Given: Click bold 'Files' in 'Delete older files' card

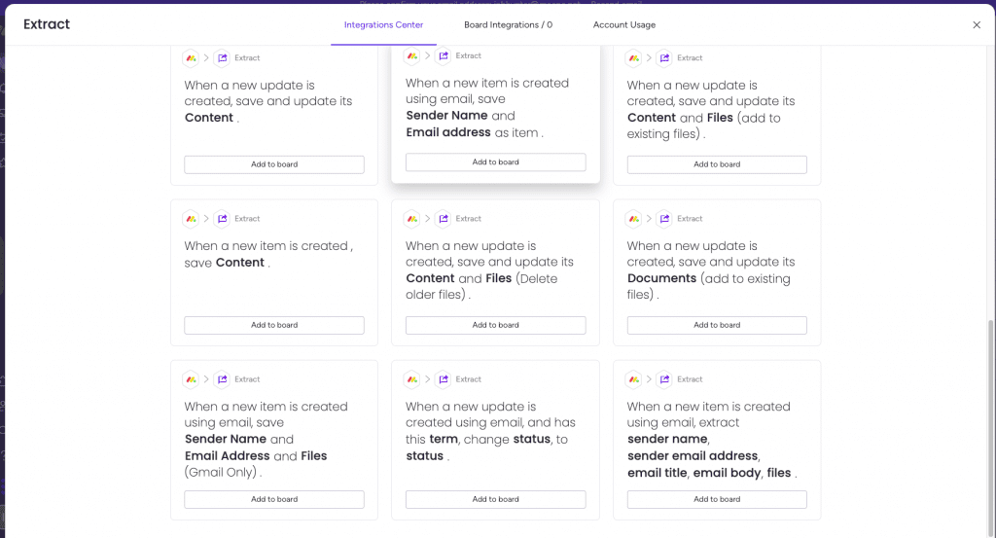Looking at the screenshot, I should coord(499,278).
